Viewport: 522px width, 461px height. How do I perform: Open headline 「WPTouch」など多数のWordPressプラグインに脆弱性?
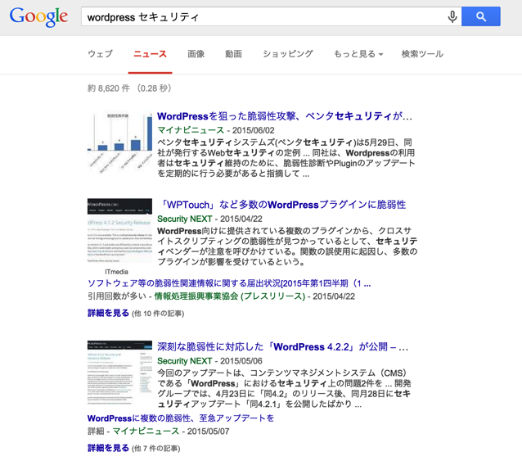[283, 205]
